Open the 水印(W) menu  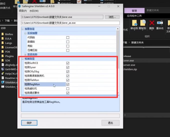point(34,11)
